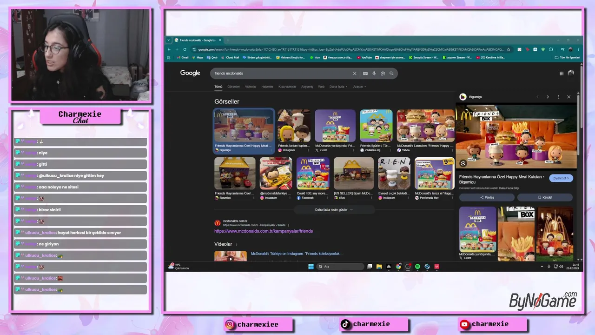595x335 pixels.
Task: Open options menu for mcdonalds.com.tr result
Action: click(288, 225)
